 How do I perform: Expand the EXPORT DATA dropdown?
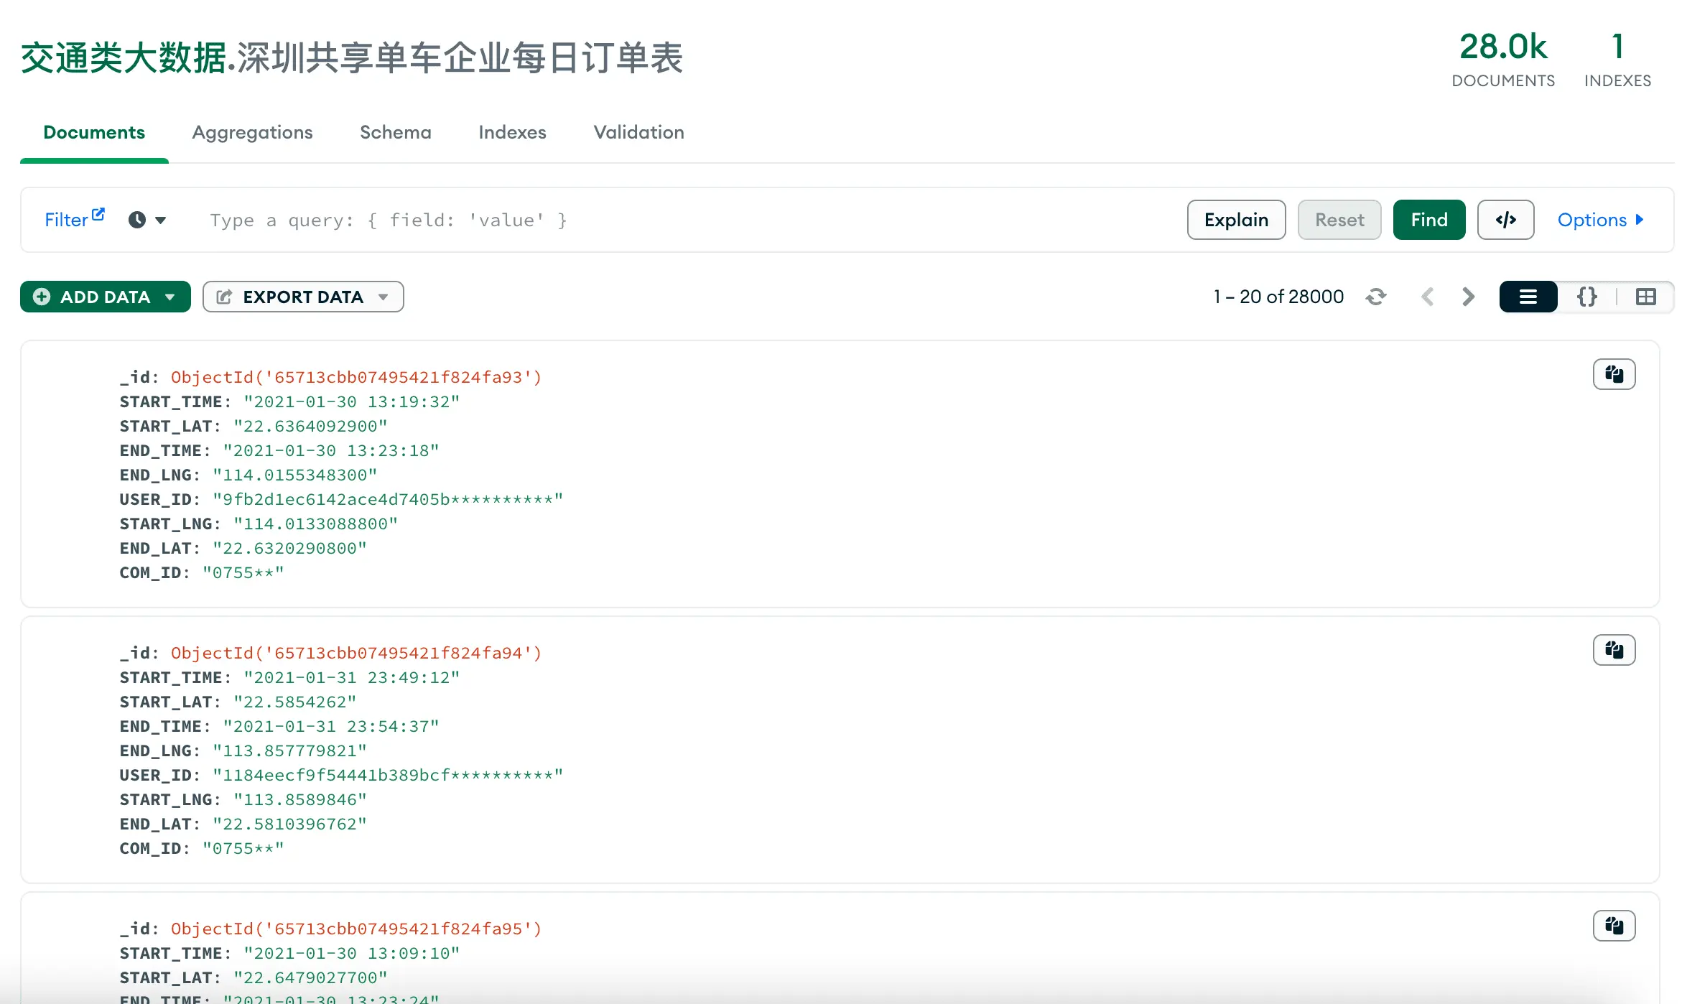coord(302,297)
